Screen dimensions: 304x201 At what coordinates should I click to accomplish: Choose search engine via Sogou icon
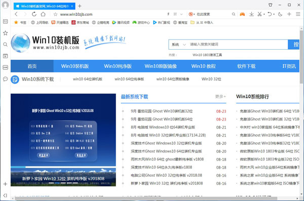coord(191,14)
